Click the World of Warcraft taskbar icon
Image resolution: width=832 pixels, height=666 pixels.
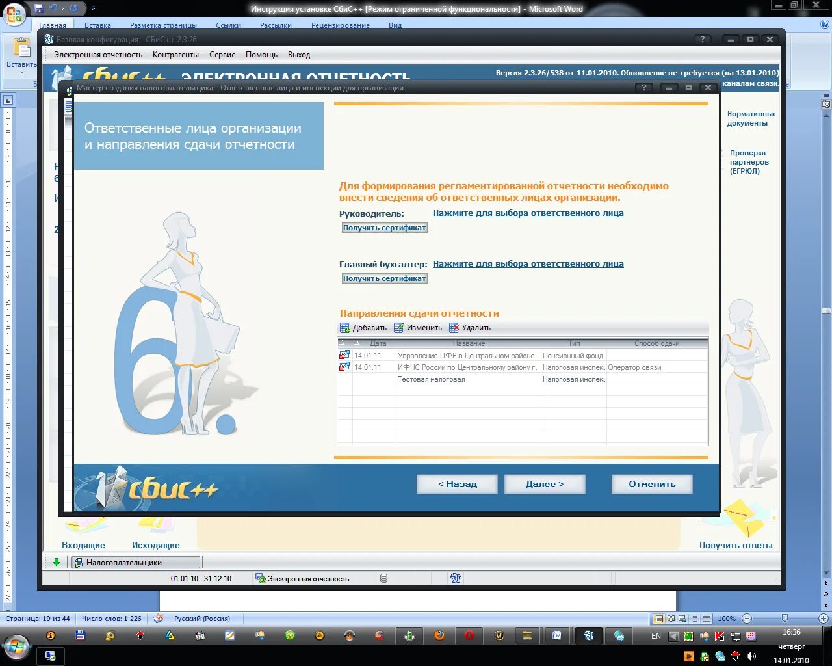[499, 635]
